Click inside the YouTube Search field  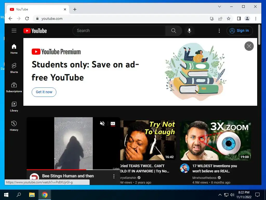click(119, 31)
